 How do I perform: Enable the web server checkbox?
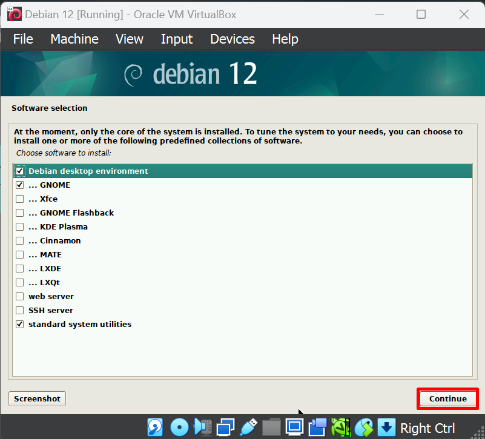(x=20, y=296)
